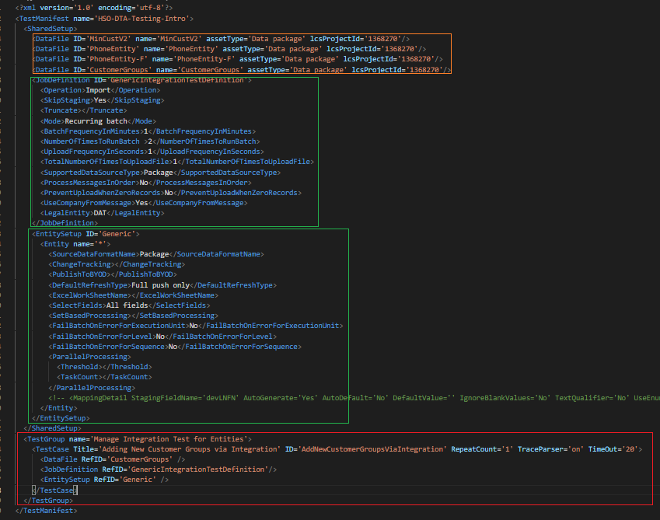Click the closing TestManifest tag

tap(47, 510)
